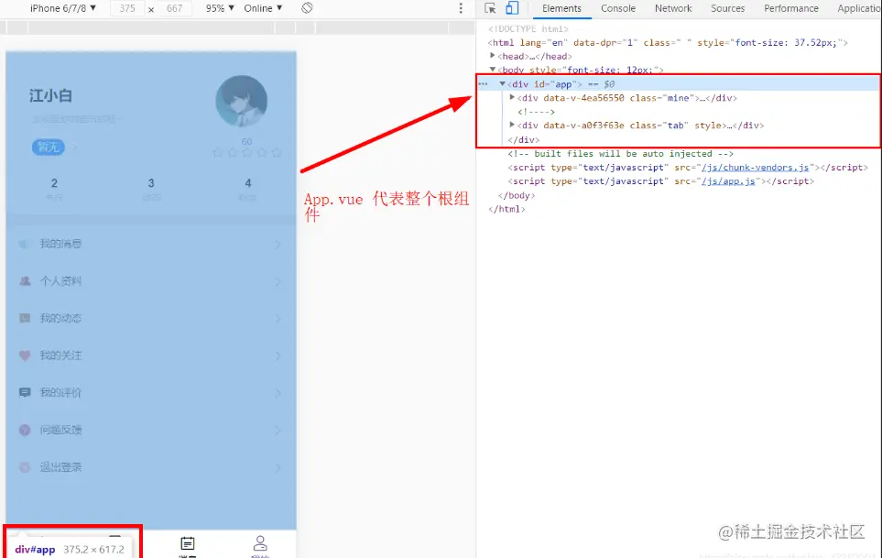Click the chat icon beside 我的评价

coord(25,393)
